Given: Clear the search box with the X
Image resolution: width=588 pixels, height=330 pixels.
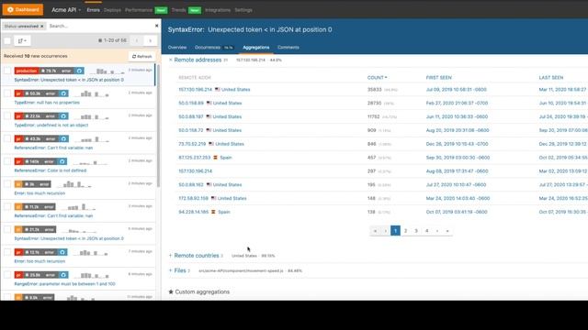Looking at the screenshot, I should pyautogui.click(x=157, y=26).
